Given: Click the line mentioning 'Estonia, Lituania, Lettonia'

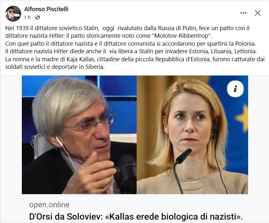Looking at the screenshot, I should (131, 51).
